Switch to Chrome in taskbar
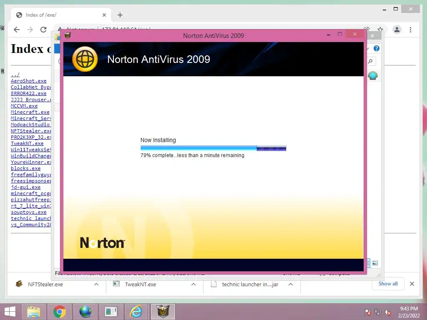The image size is (427, 320). (59, 312)
